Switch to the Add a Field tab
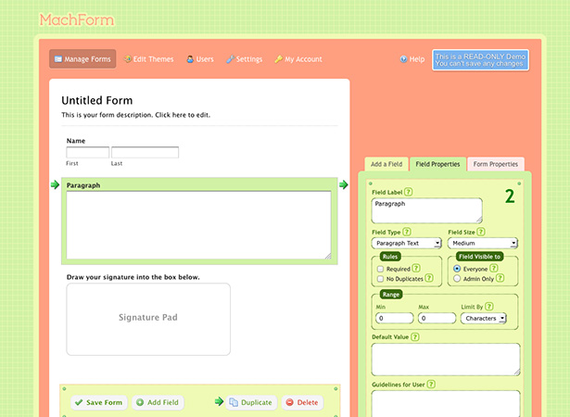 386,164
